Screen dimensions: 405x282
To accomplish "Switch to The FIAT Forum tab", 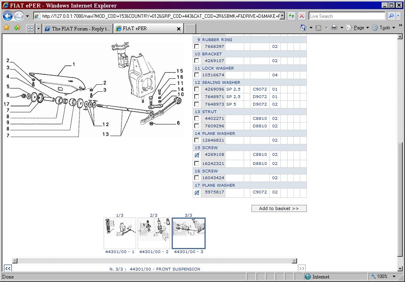I will (x=78, y=28).
